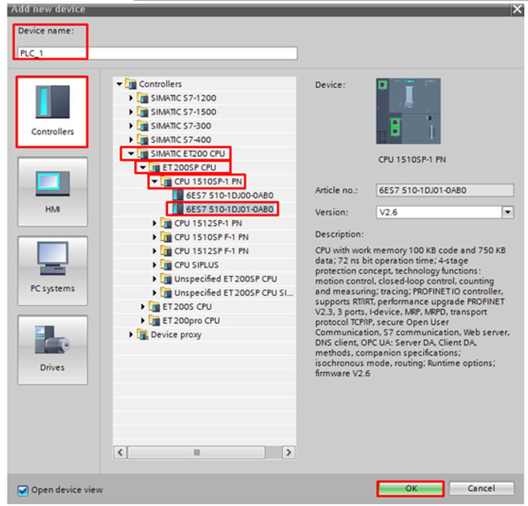Click the Device proxy folder icon
This screenshot has height=506, width=528.
coord(142,335)
